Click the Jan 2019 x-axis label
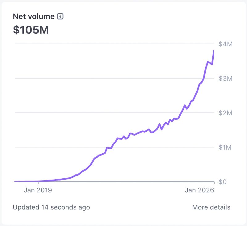This screenshot has width=247, height=226. 38,190
